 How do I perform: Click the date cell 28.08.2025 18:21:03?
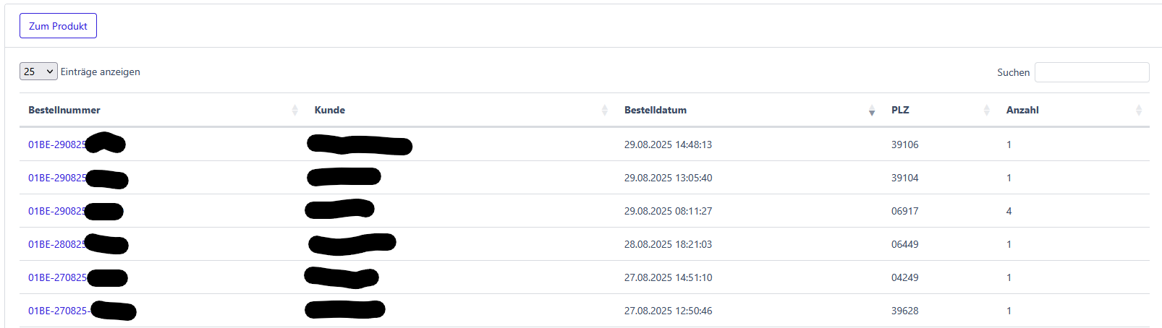(x=668, y=244)
